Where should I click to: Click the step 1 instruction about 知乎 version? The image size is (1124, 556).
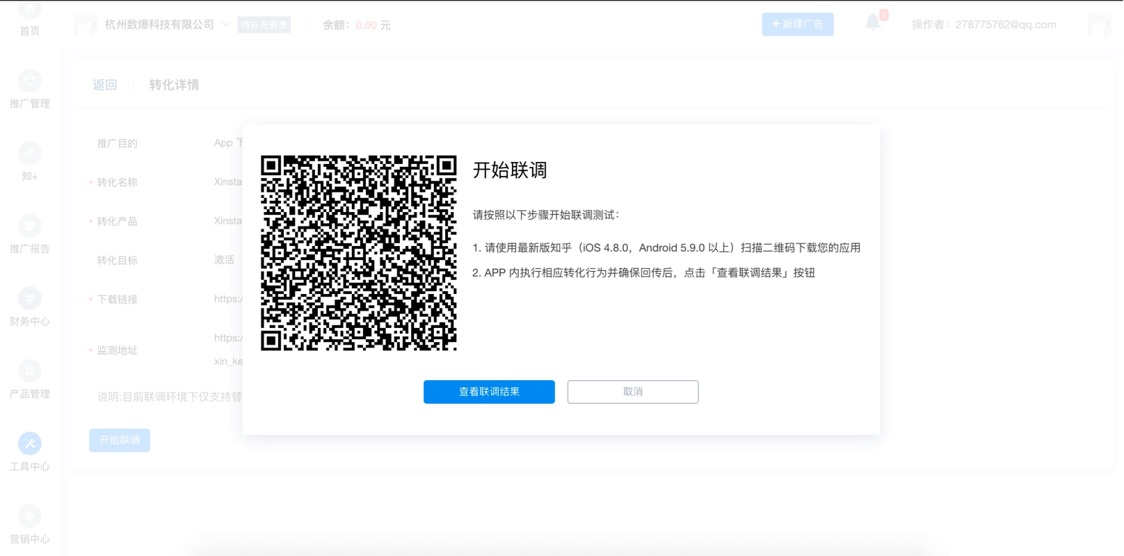(666, 247)
